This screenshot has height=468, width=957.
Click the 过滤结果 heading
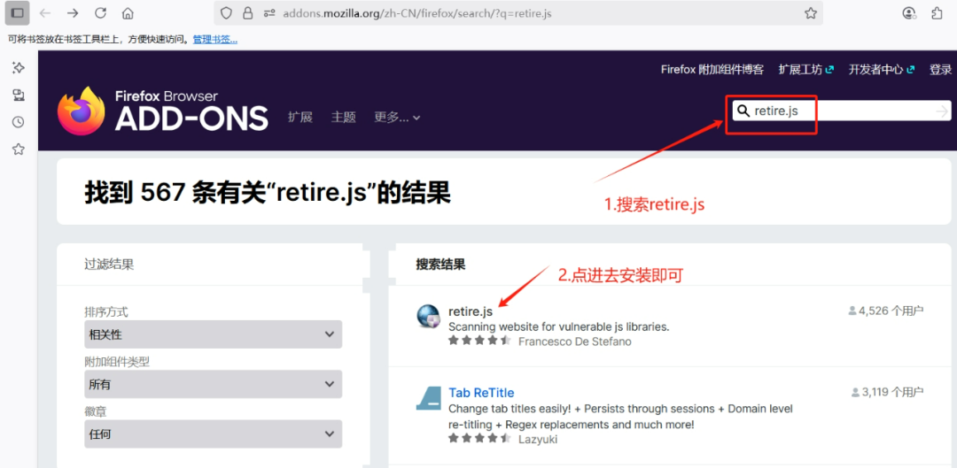pos(109,265)
